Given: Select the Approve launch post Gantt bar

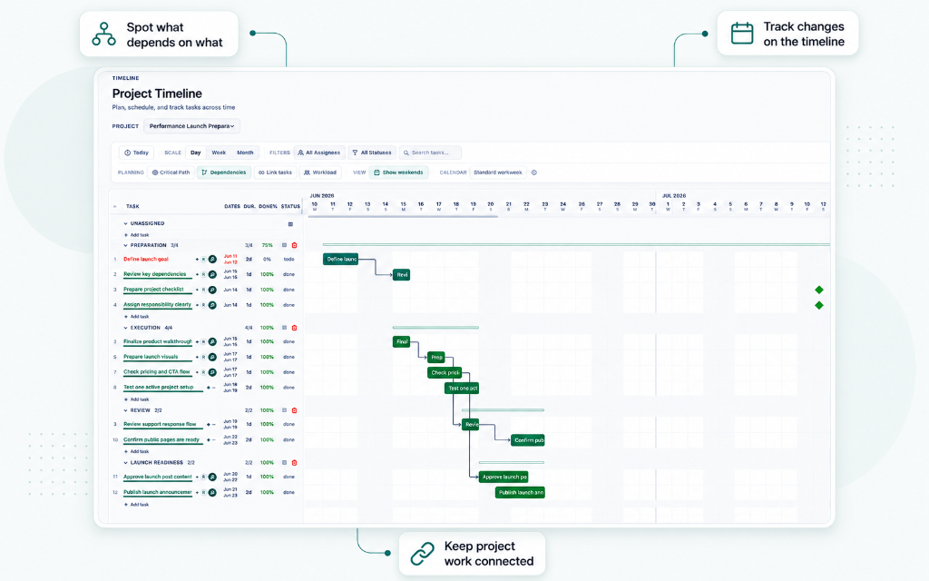Looking at the screenshot, I should [504, 477].
